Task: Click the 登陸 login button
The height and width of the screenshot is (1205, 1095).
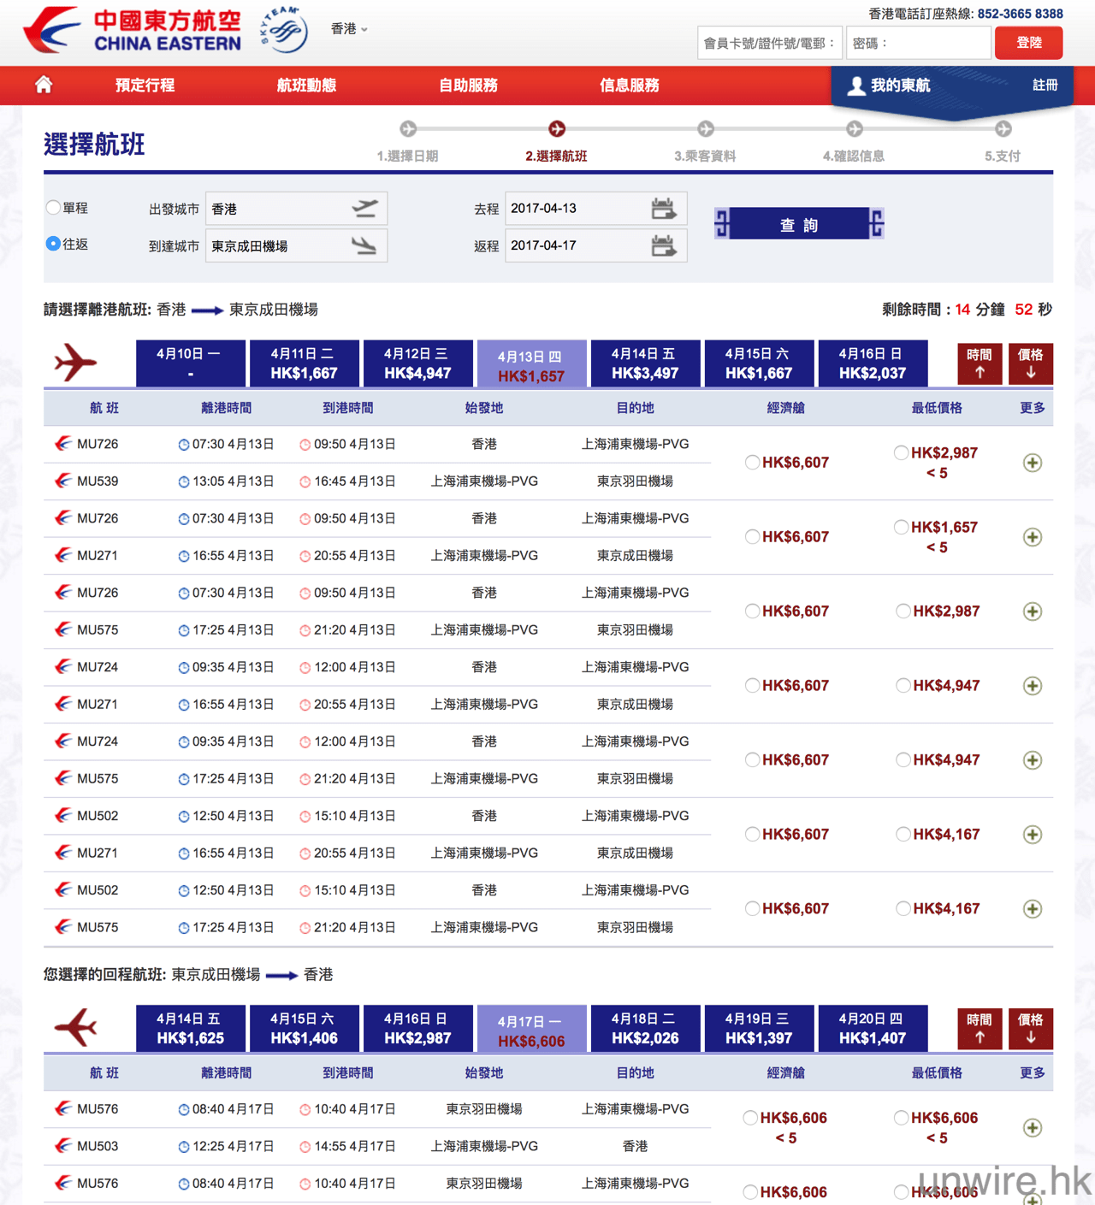Action: 1028,43
